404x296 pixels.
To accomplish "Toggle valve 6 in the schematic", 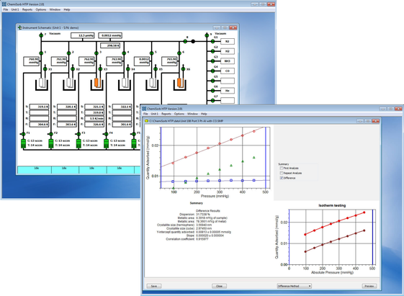I will (179, 53).
